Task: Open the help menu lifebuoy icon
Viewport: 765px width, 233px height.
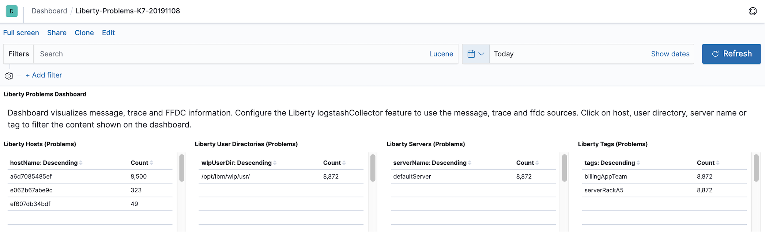Action: (753, 11)
